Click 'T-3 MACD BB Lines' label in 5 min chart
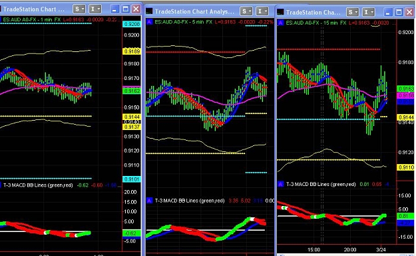The height and width of the screenshot is (256, 416). pyautogui.click(x=190, y=201)
